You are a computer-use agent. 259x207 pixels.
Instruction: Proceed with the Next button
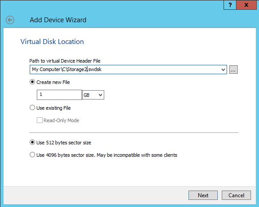click(203, 195)
